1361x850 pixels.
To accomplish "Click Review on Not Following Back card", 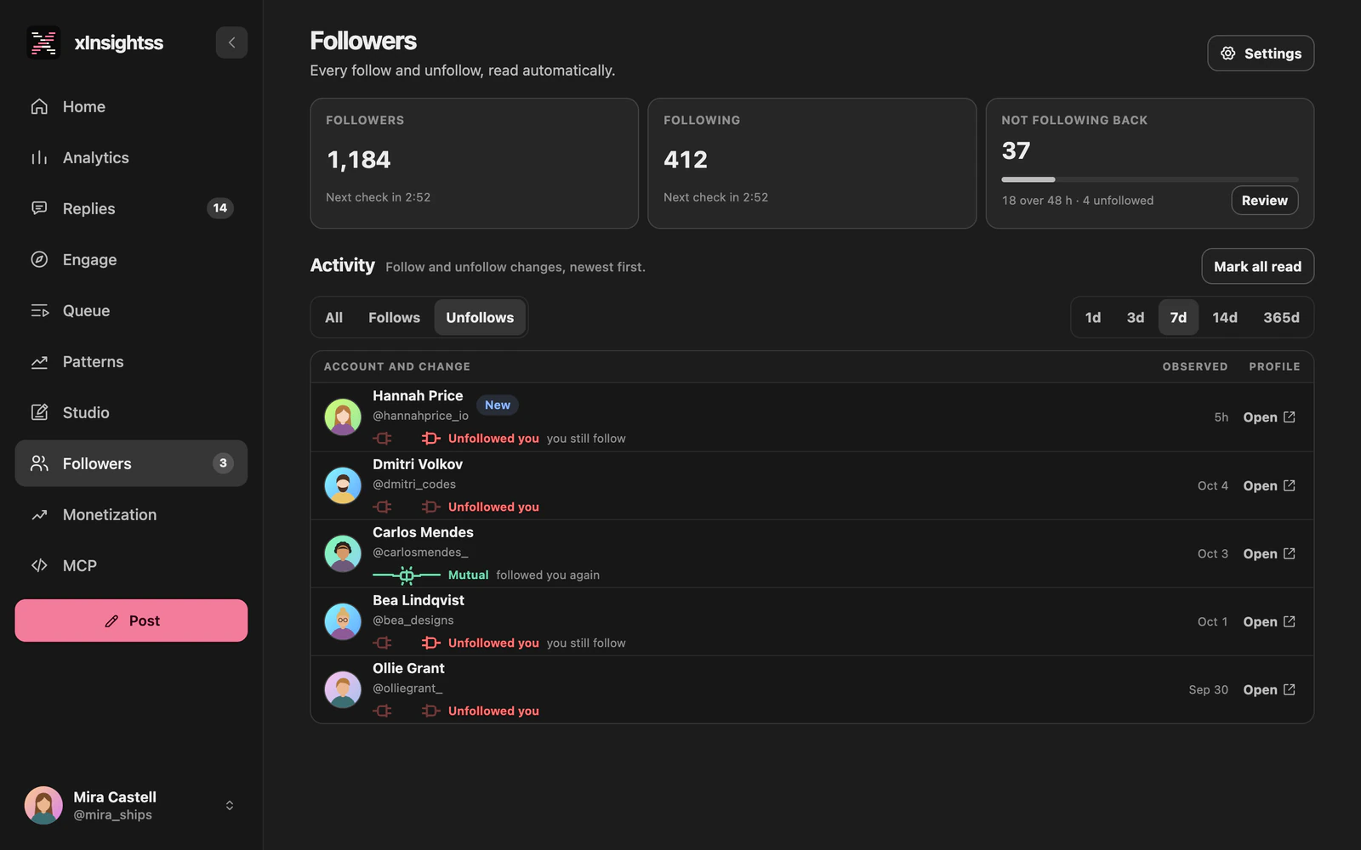I will tap(1264, 201).
